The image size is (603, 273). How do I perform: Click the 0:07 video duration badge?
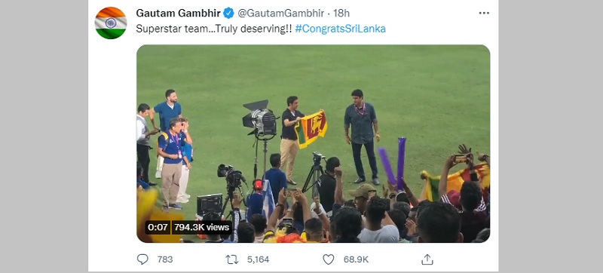point(158,227)
